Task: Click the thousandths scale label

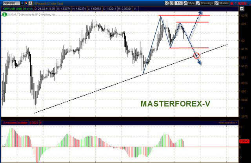Action: (228, 123)
